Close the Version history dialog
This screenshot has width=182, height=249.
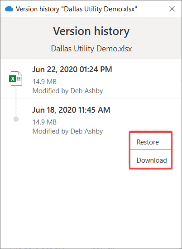pyautogui.click(x=172, y=9)
